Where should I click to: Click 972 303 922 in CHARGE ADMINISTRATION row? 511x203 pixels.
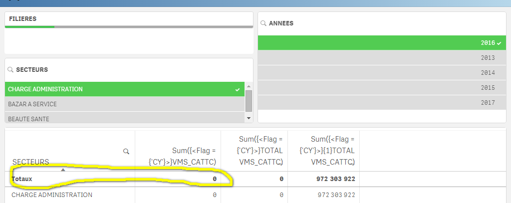tap(337, 195)
